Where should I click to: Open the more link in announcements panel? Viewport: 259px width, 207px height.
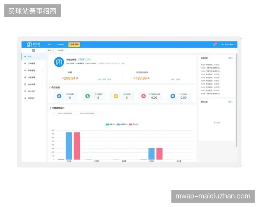click(x=231, y=102)
